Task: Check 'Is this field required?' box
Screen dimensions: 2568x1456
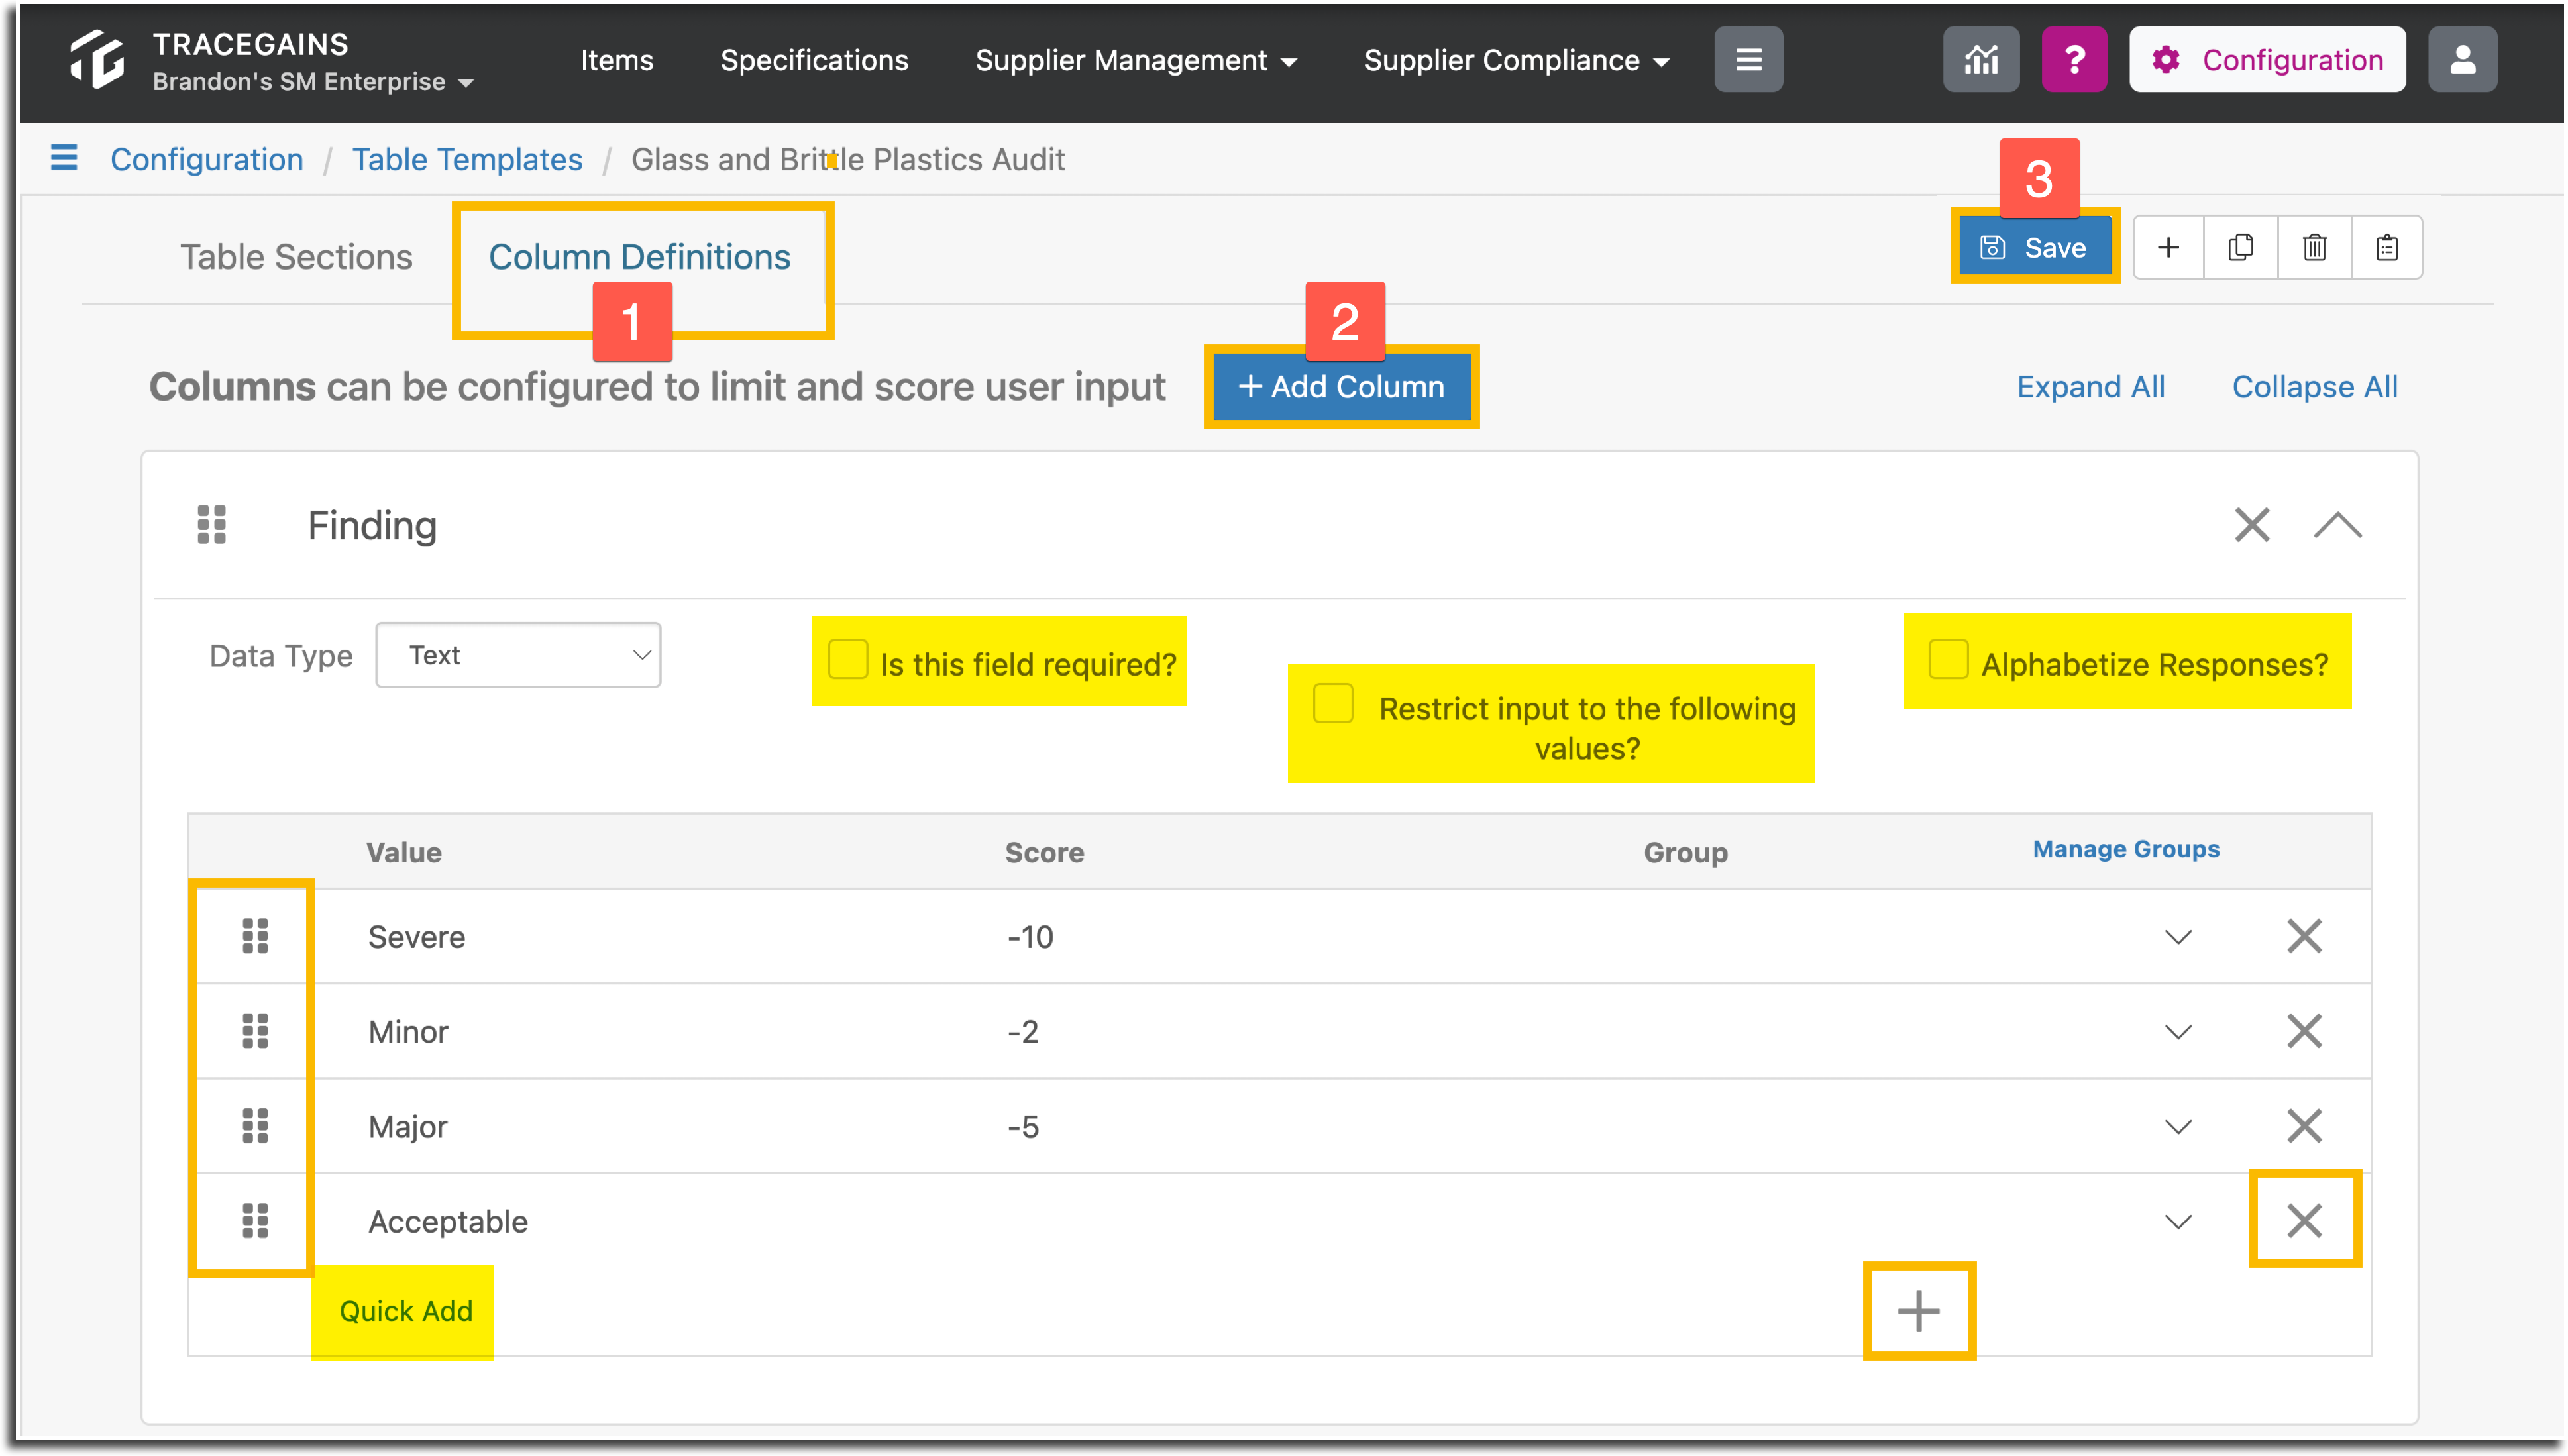Action: (848, 660)
